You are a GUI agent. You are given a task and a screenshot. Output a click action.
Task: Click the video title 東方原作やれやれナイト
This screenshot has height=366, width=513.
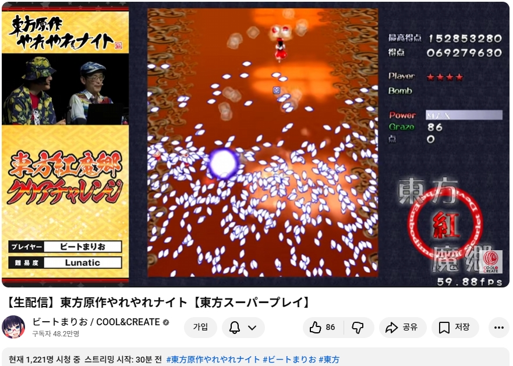click(x=159, y=302)
